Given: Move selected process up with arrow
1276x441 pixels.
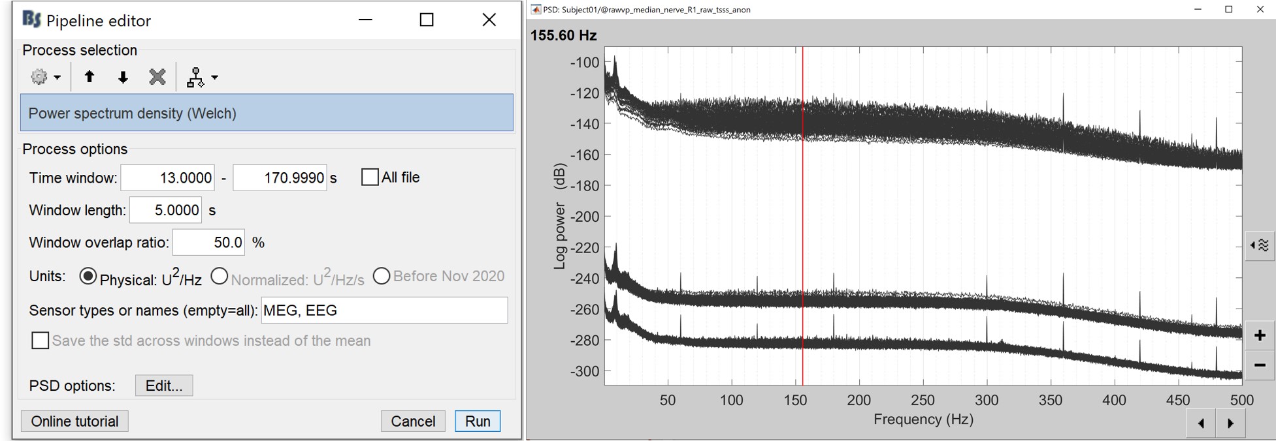Looking at the screenshot, I should click(x=90, y=77).
